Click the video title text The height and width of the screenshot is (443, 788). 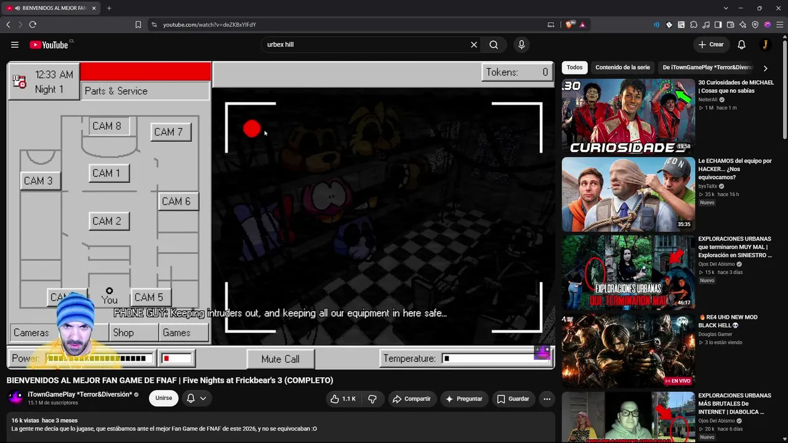click(x=170, y=380)
